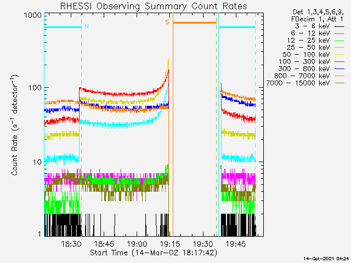The width and height of the screenshot is (351, 263).
Task: Click the cyan 'N' night marker label
Action: (87, 26)
